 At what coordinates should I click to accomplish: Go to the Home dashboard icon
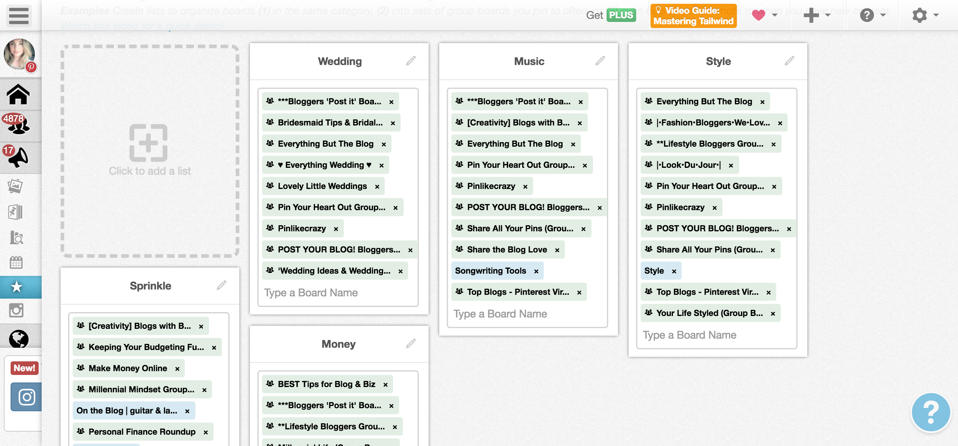(x=18, y=94)
